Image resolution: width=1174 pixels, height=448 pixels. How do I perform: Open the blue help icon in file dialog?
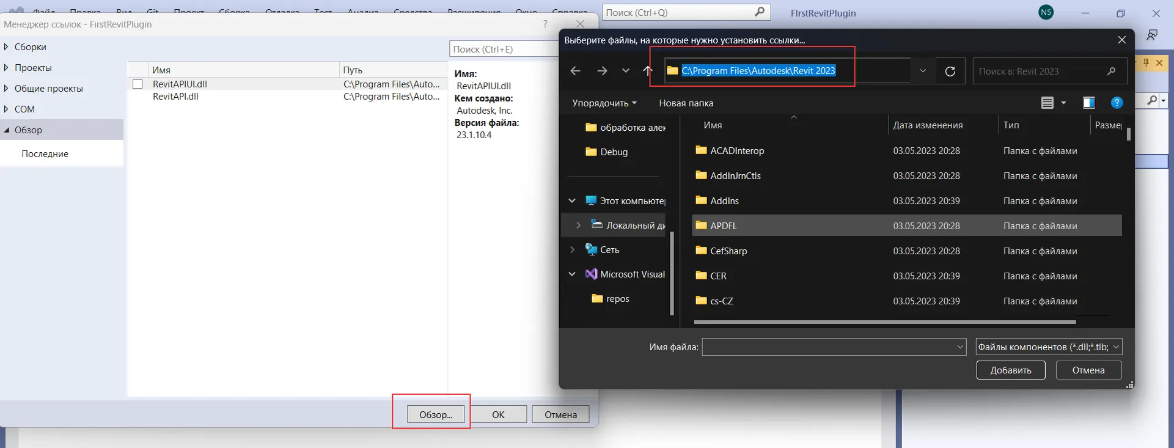click(1117, 103)
